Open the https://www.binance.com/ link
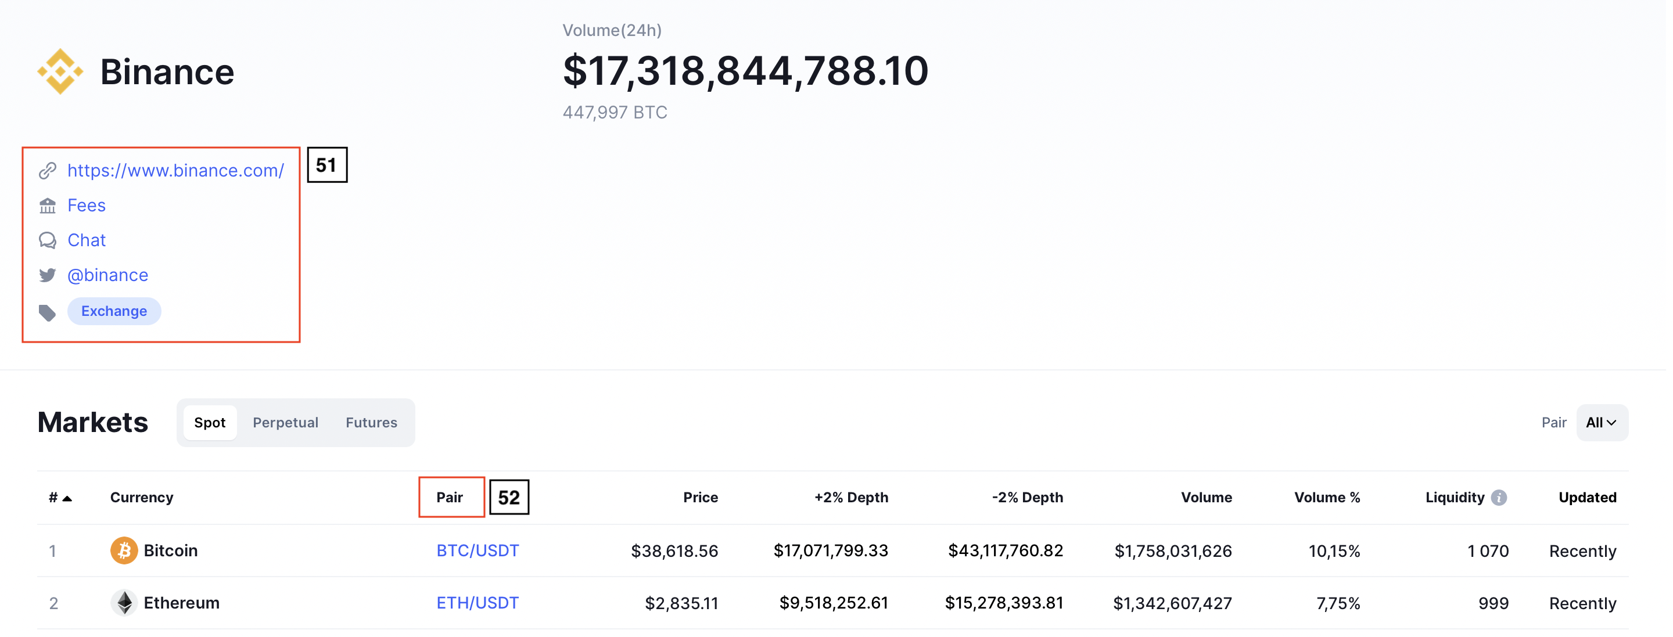This screenshot has height=637, width=1673. [x=176, y=171]
